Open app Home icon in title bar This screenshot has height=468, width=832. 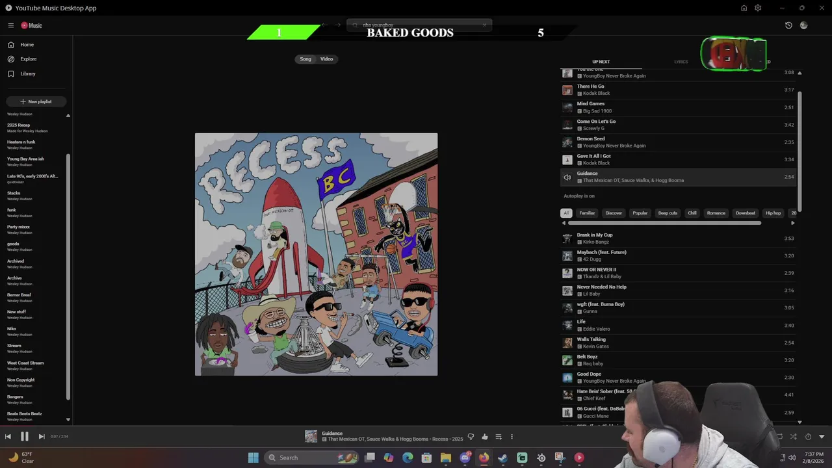click(x=744, y=8)
